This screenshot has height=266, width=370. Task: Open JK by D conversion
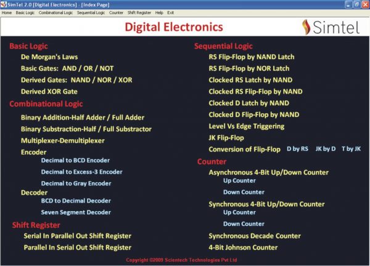point(326,149)
